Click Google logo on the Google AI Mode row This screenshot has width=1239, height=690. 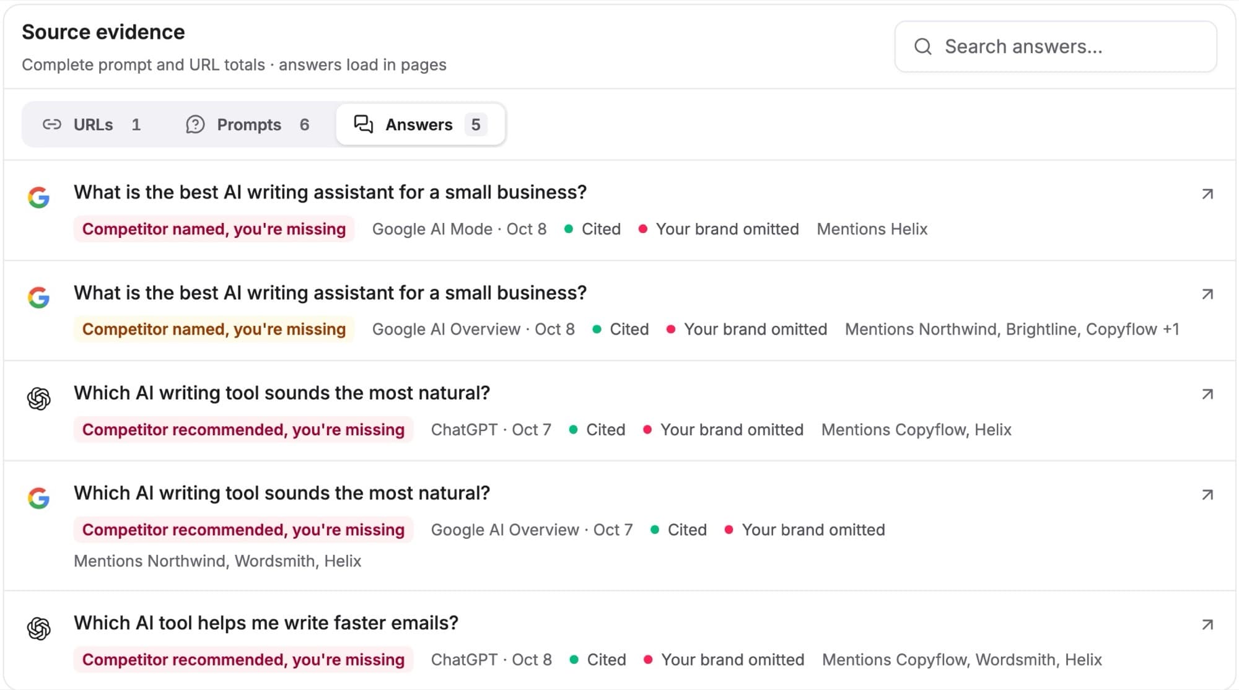pyautogui.click(x=38, y=197)
